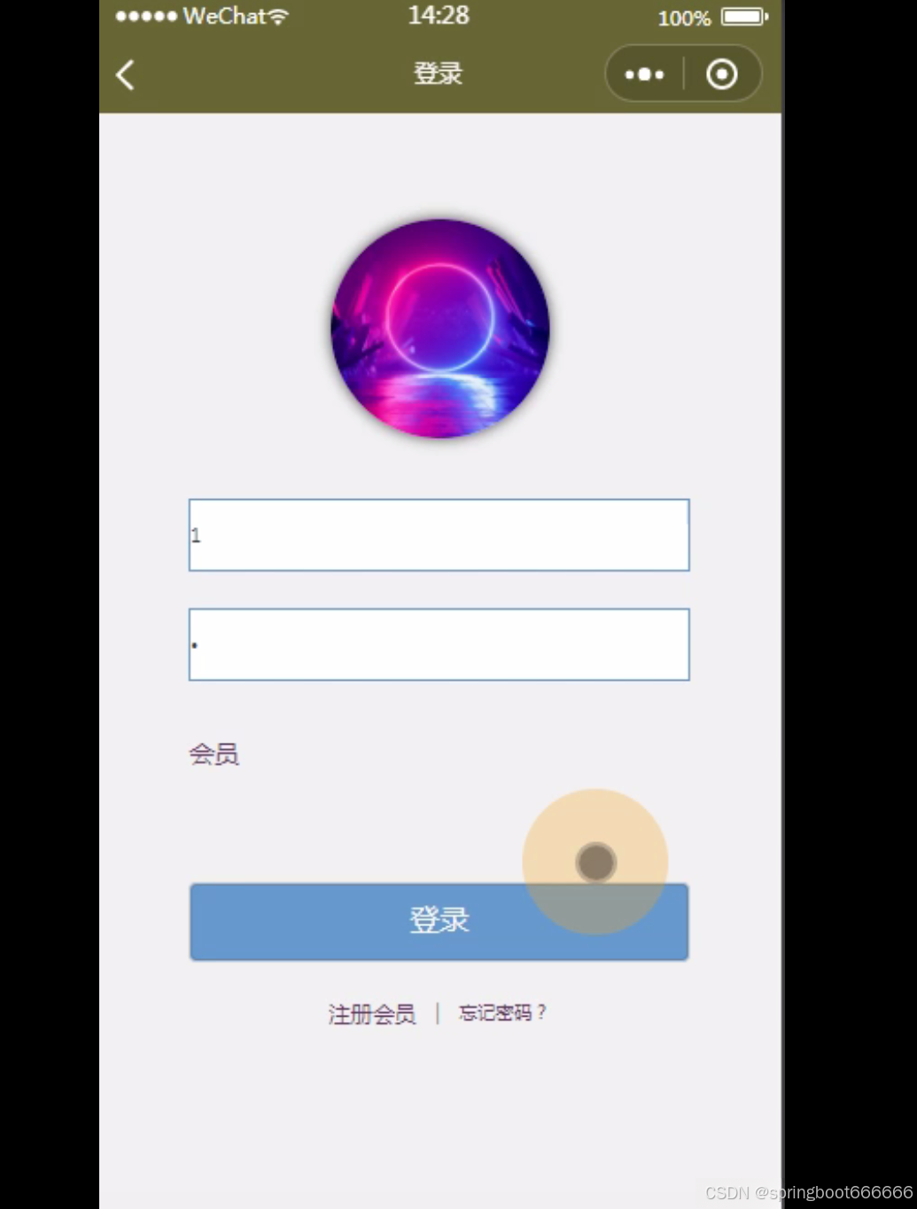Focus the masked password input field

[x=439, y=644]
